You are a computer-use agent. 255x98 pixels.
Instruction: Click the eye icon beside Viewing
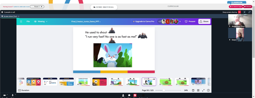(x=35, y=21)
